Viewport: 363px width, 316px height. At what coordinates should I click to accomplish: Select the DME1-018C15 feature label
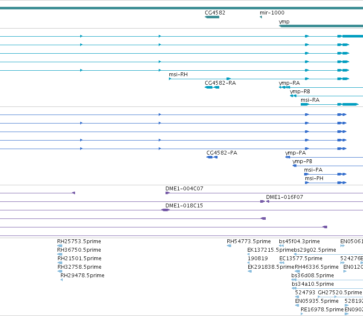pyautogui.click(x=184, y=206)
